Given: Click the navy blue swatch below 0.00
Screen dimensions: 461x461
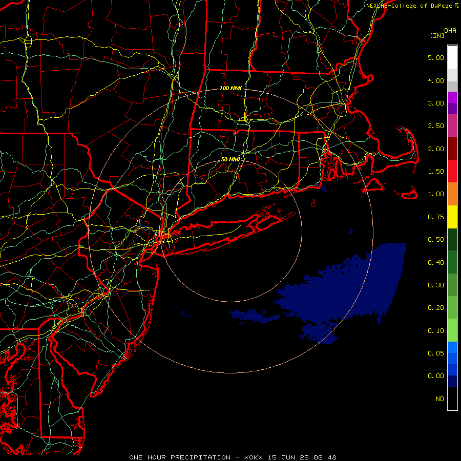Looking at the screenshot, I should (x=452, y=381).
